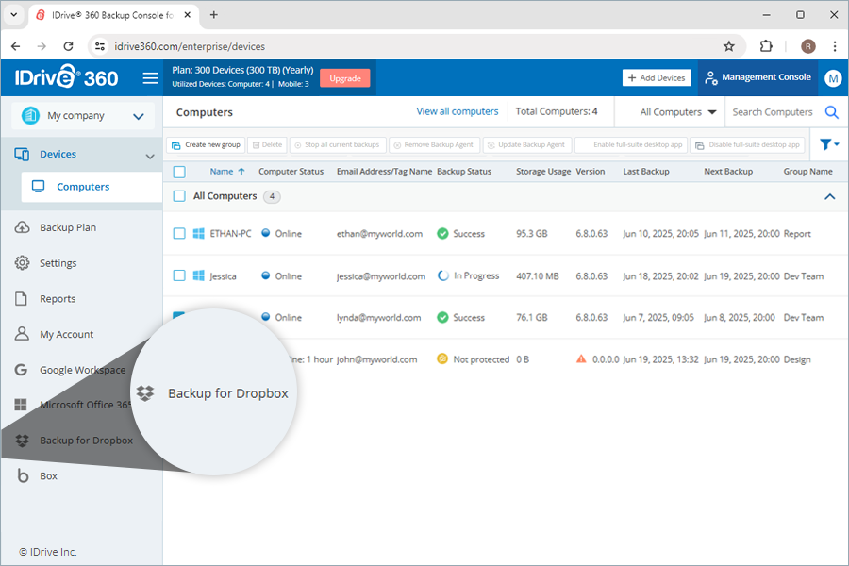Viewport: 849px width, 566px height.
Task: Click the hamburger menu icon in header
Action: 150,78
